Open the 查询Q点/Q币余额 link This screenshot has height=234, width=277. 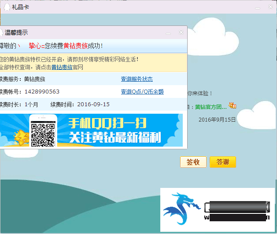(x=142, y=92)
